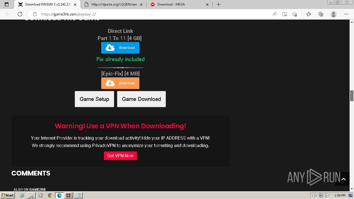
Task: Click the Part 1 To 11 [4 GB] text
Action: coord(119,38)
